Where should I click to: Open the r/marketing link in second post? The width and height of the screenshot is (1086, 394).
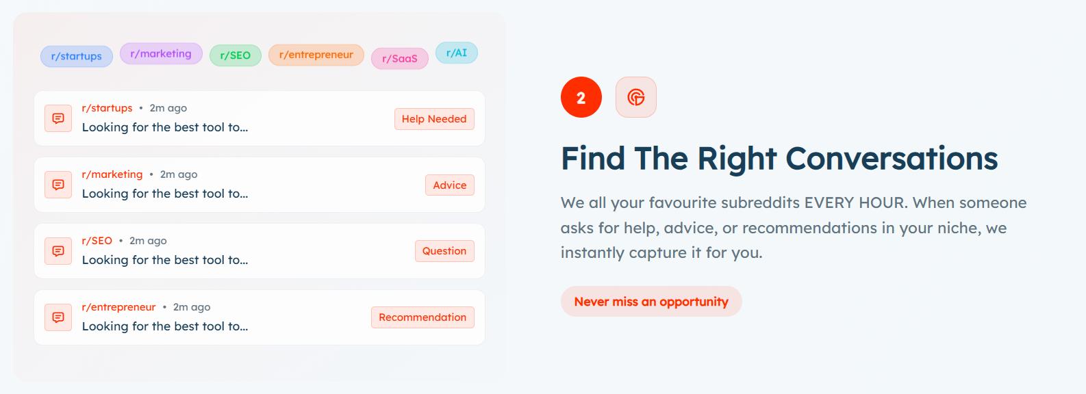click(x=112, y=174)
